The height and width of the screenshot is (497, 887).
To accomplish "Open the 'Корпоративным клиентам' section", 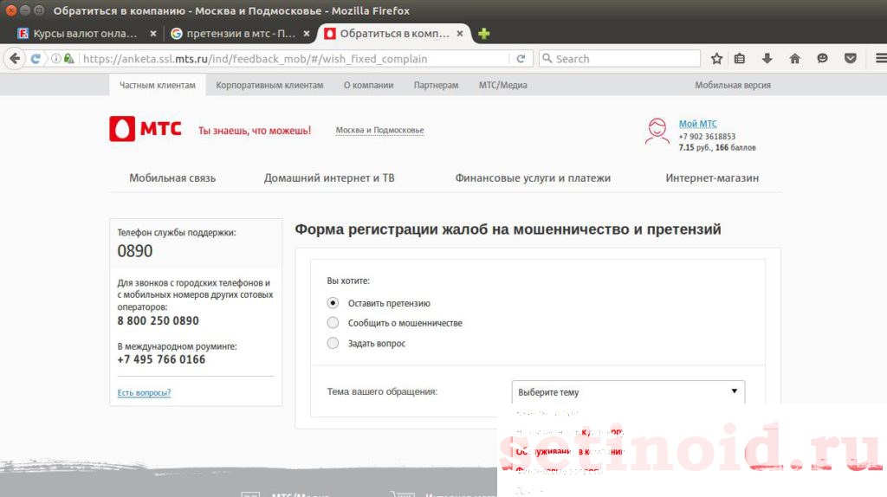I will [x=269, y=85].
